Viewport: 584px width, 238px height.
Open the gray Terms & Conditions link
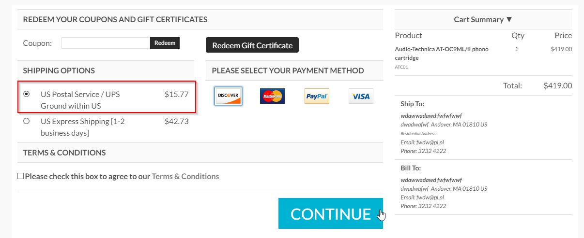[x=185, y=176]
